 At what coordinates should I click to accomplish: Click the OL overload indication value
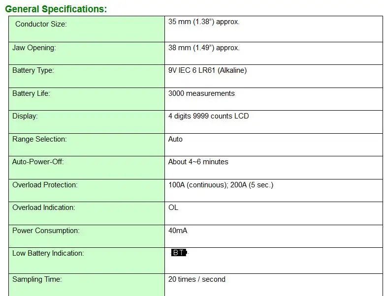pyautogui.click(x=173, y=207)
